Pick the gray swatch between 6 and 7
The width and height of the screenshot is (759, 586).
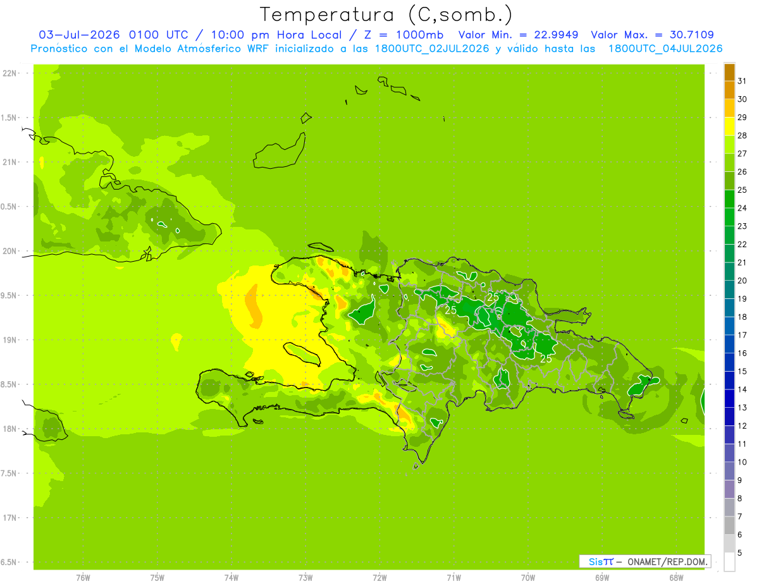pos(729,526)
